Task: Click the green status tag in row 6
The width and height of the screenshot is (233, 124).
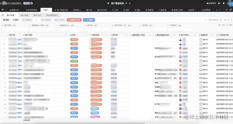Action: (x=74, y=61)
